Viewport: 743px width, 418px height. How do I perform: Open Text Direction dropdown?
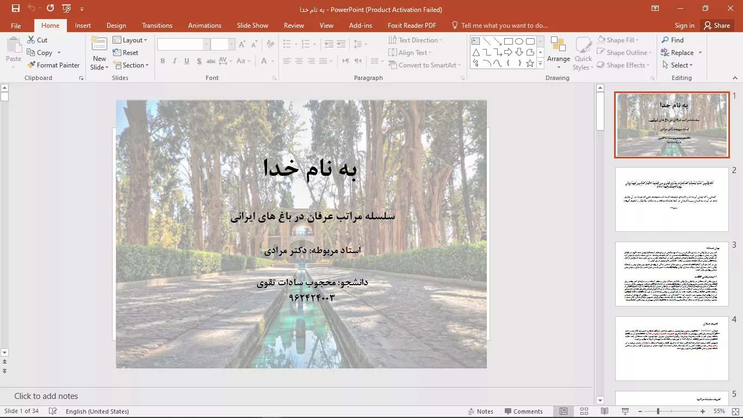(x=416, y=40)
